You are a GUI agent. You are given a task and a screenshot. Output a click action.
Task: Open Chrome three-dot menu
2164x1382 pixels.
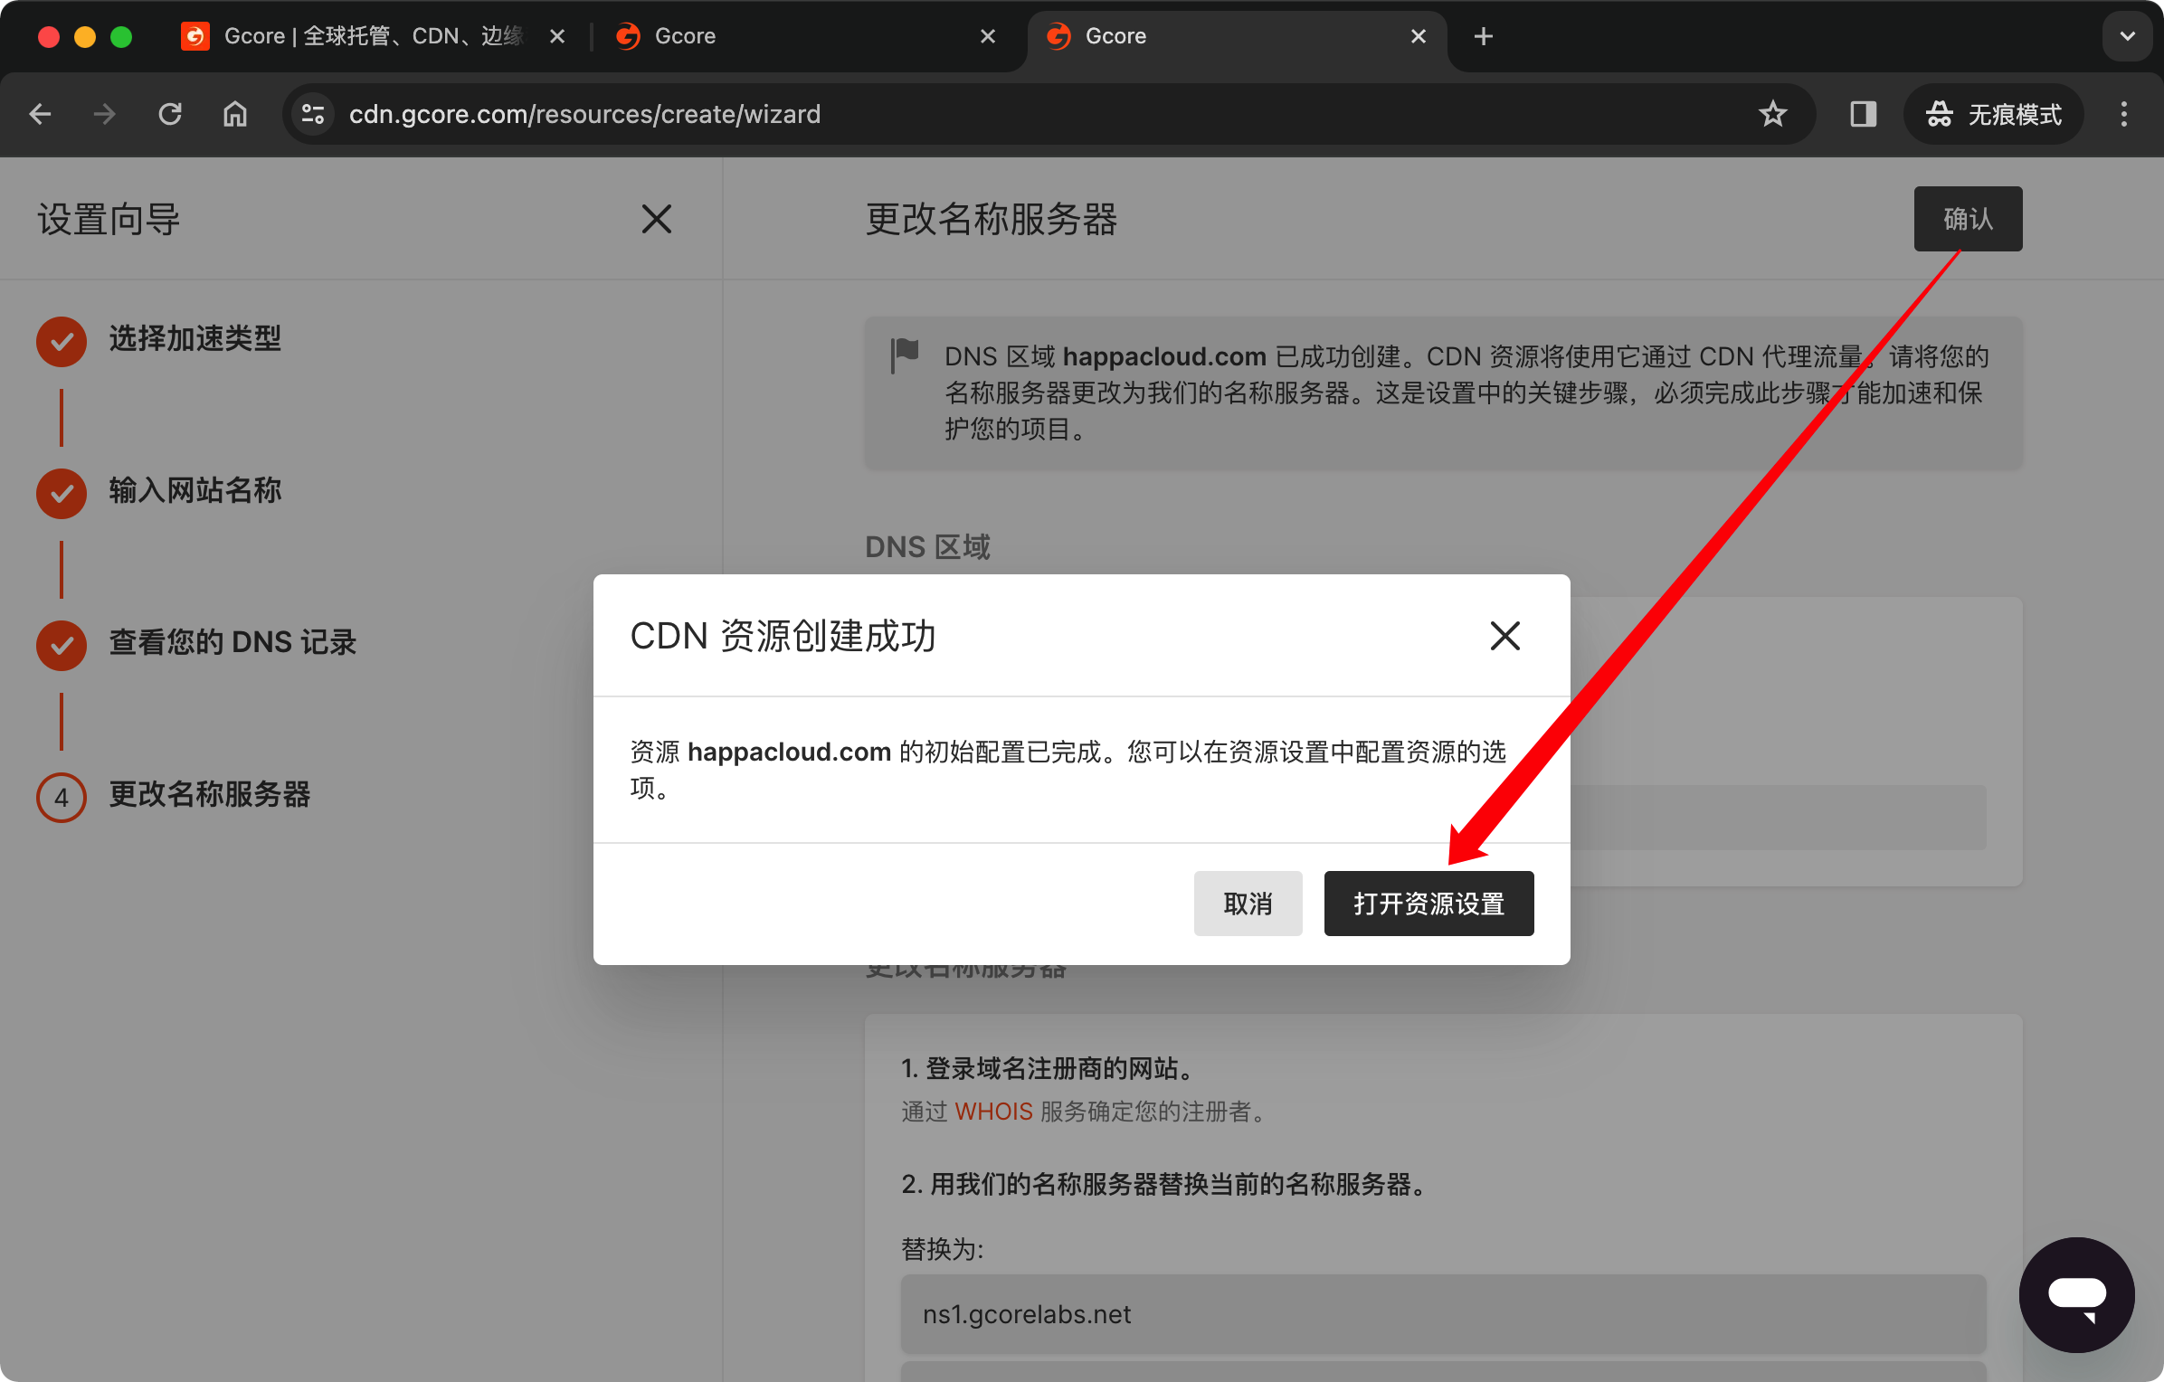pos(2124,114)
